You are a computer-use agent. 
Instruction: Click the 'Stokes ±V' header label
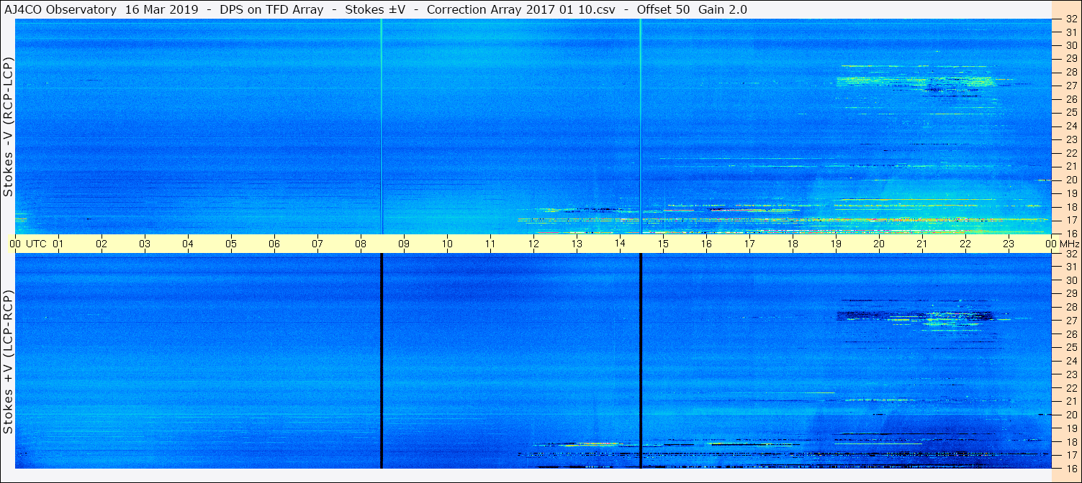[375, 9]
